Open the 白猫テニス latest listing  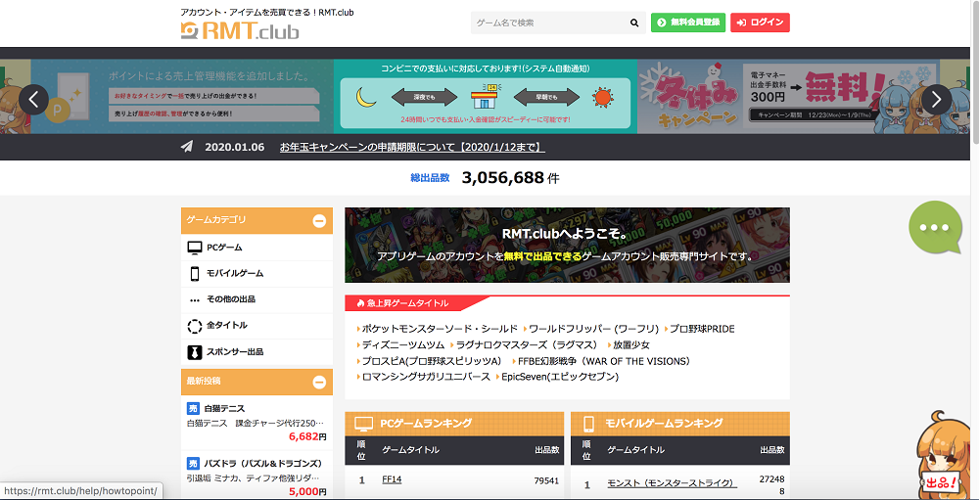256,425
